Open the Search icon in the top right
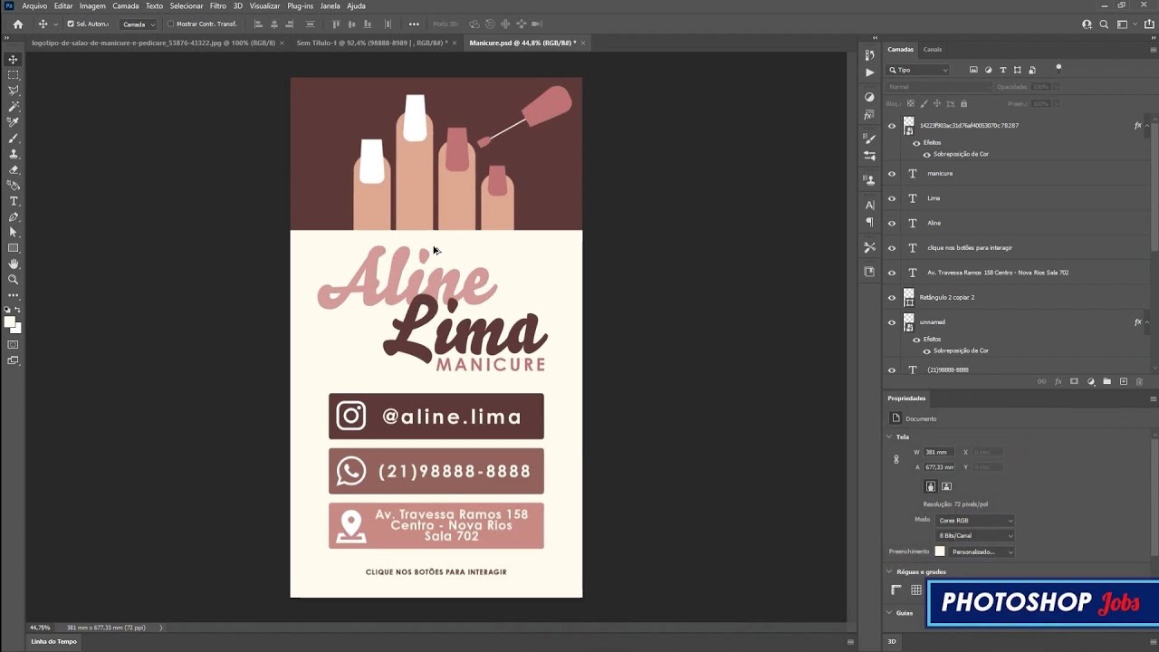The image size is (1159, 652). (x=1105, y=24)
